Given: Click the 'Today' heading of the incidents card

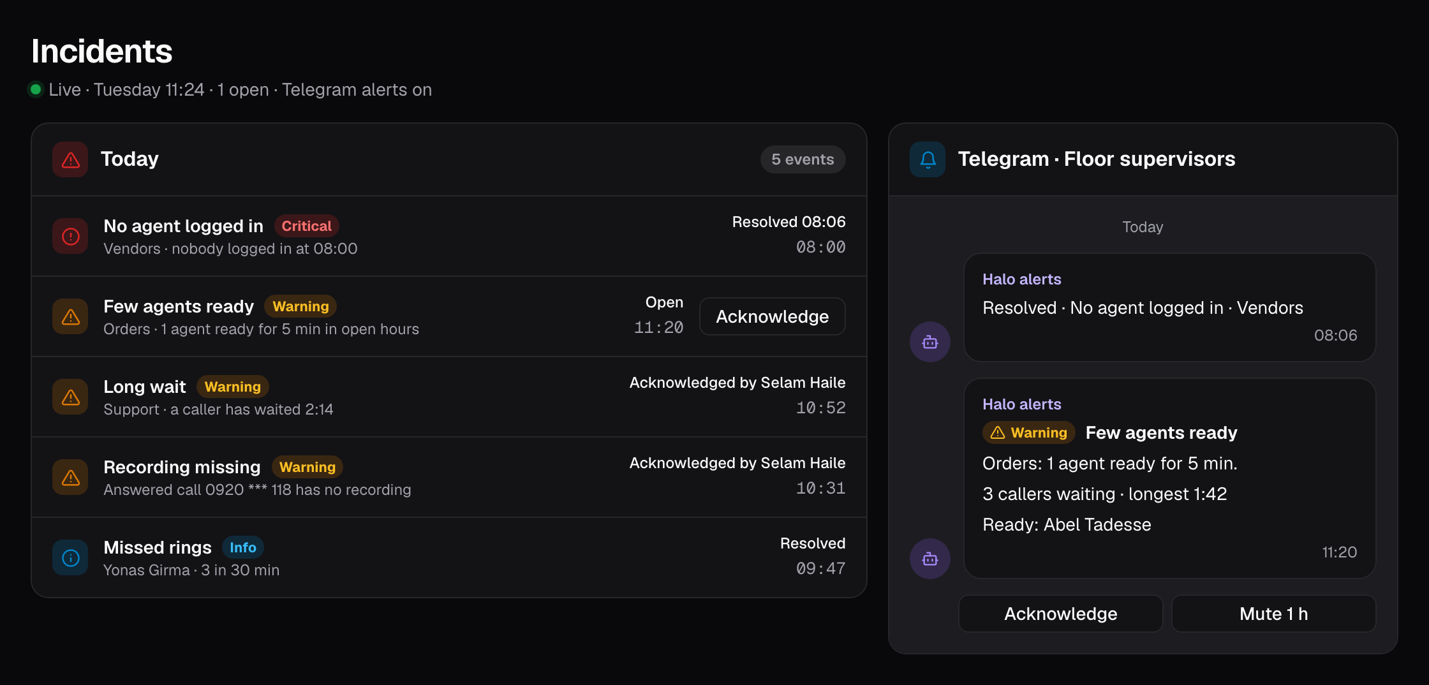Looking at the screenshot, I should click(x=130, y=159).
